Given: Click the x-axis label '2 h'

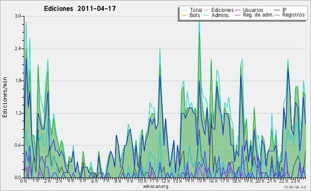Looking at the screenshot, I should [47, 181].
